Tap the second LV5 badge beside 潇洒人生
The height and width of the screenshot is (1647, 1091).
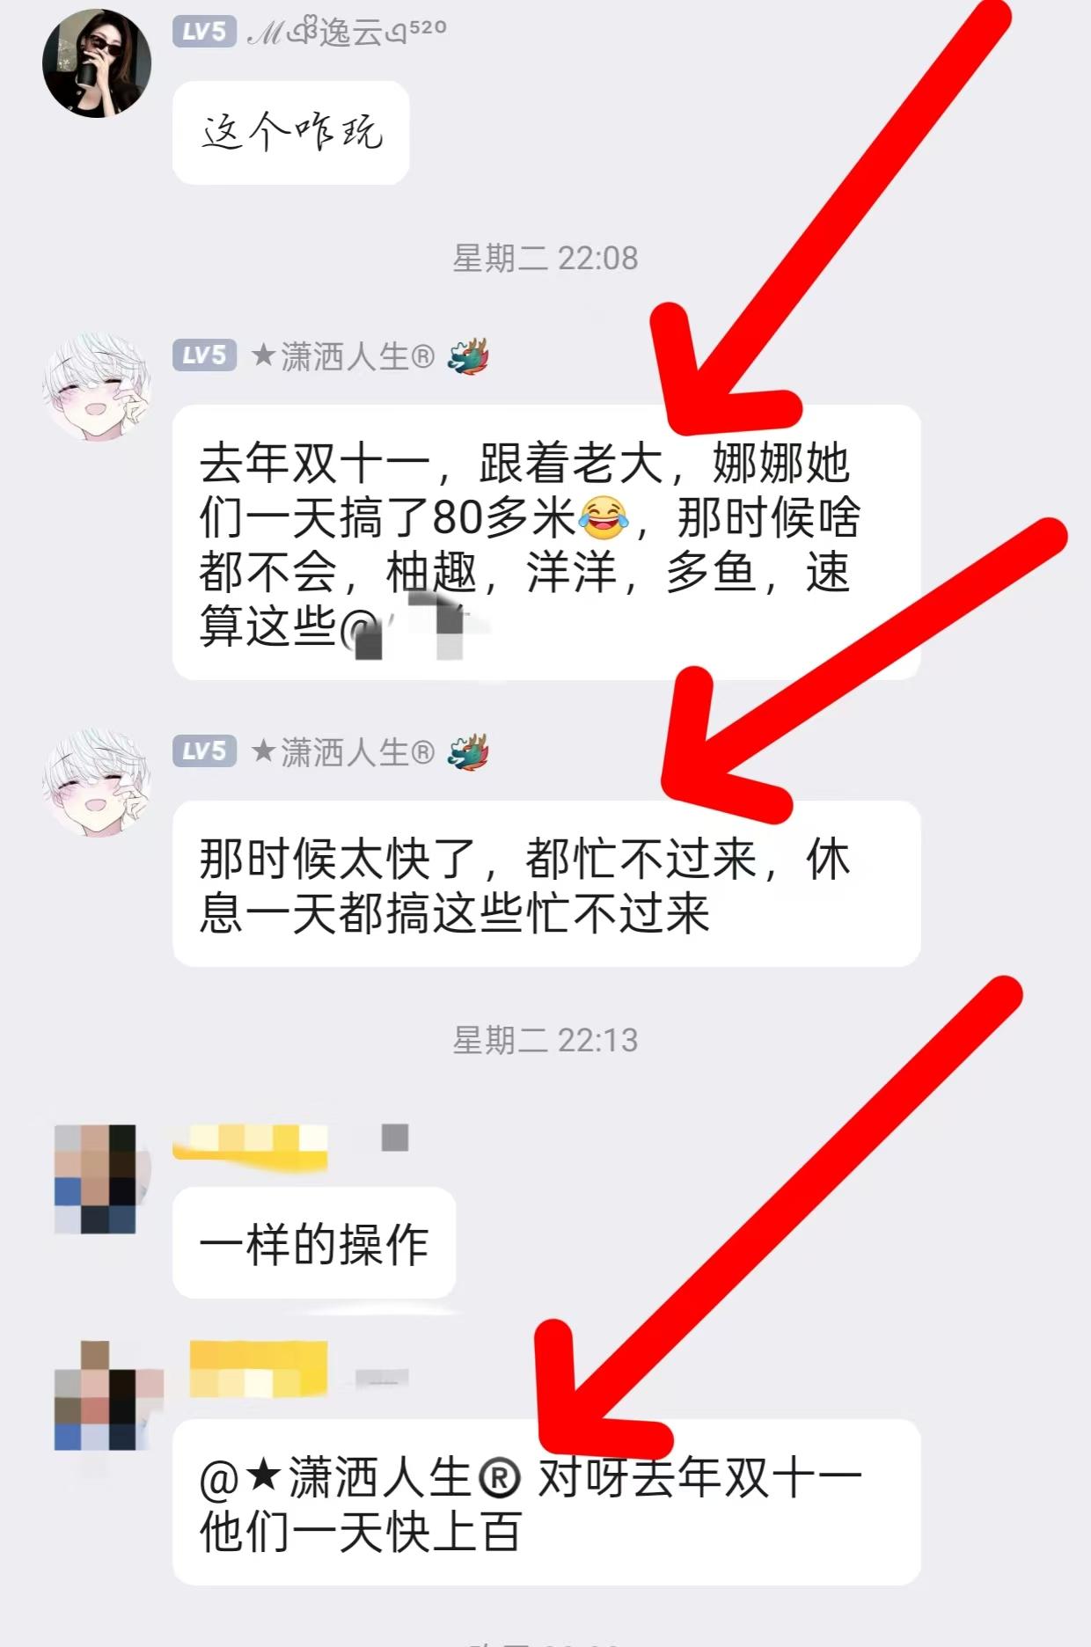[204, 751]
